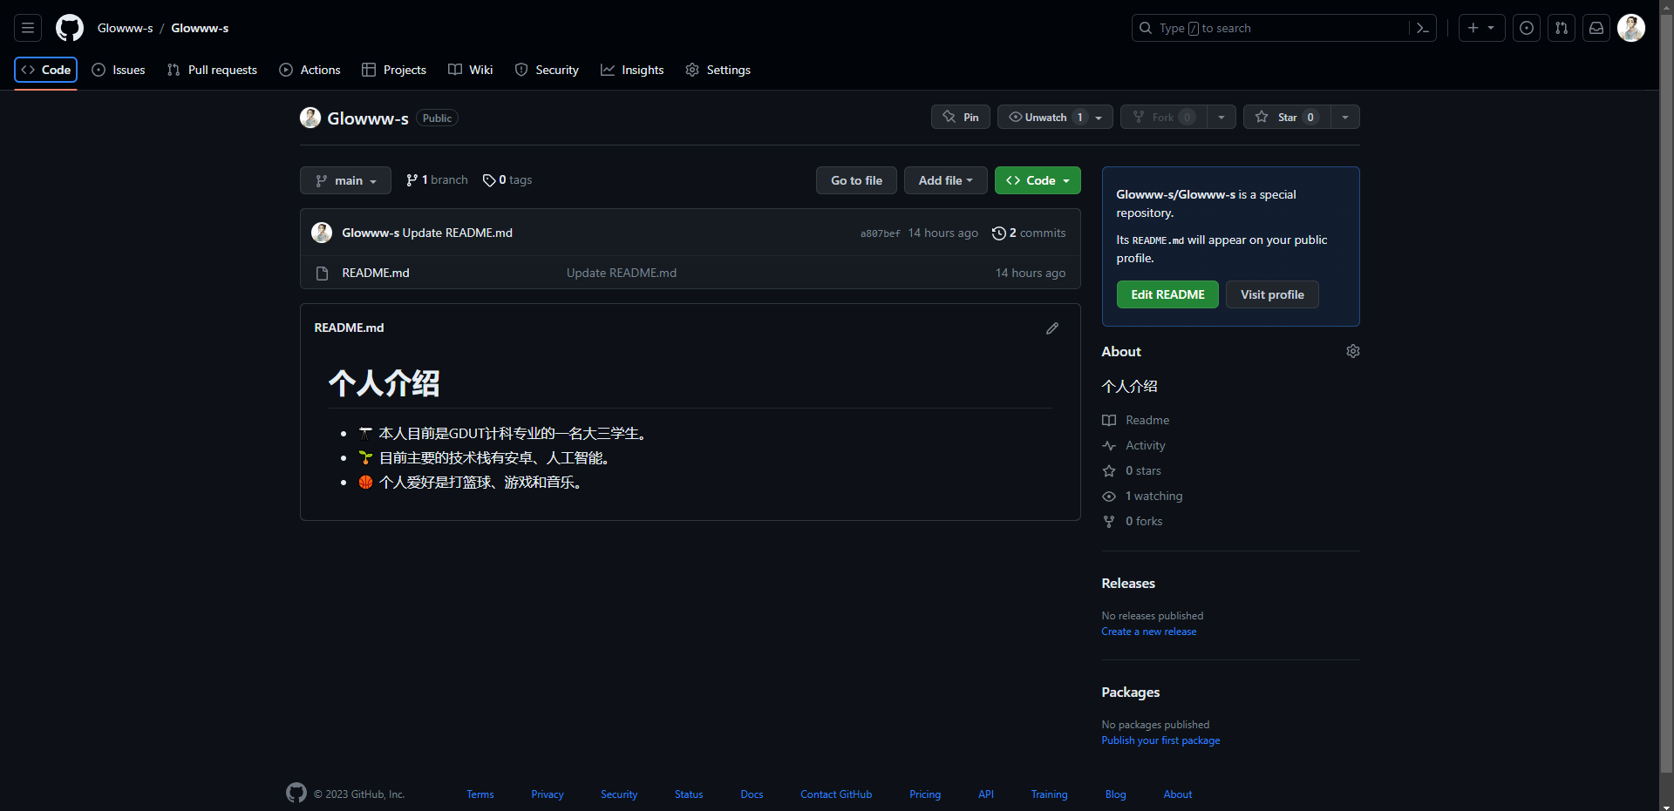
Task: Switch to the Code tab
Action: [46, 70]
